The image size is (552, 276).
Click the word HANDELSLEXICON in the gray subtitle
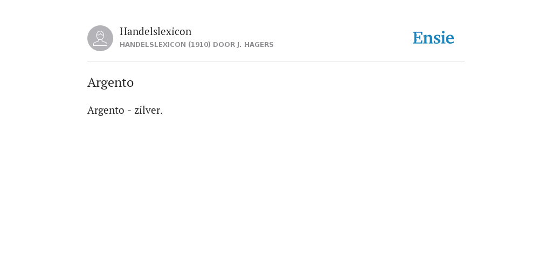[x=153, y=45]
